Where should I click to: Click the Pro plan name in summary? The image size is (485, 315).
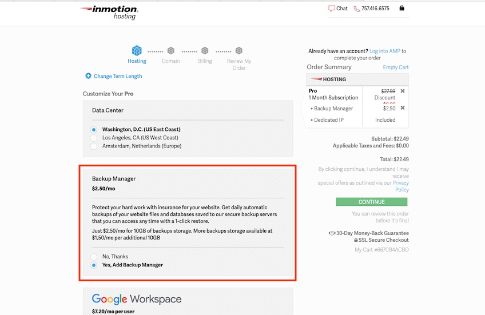(313, 90)
